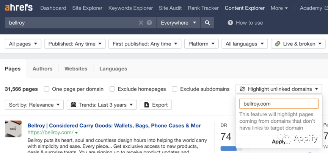Image resolution: width=328 pixels, height=153 pixels.
Task: Open Trends: Last 3 years dropdown
Action: (x=102, y=105)
